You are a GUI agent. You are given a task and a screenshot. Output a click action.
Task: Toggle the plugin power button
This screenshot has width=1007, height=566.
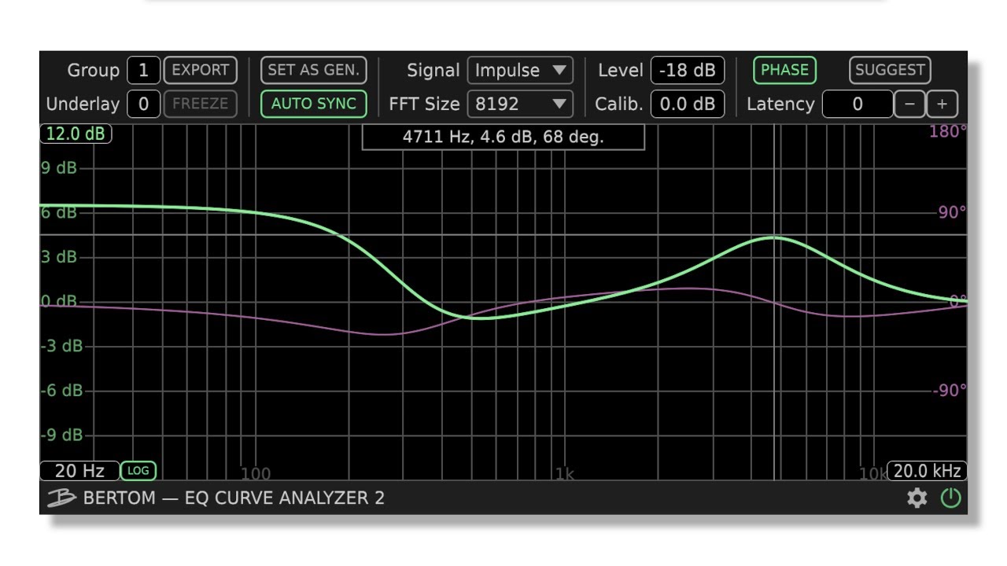pyautogui.click(x=951, y=498)
